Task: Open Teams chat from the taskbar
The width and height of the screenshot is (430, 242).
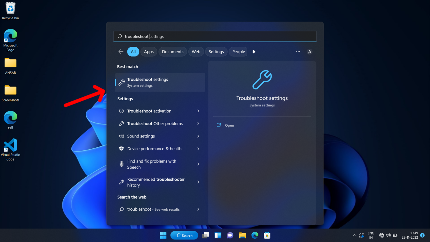Action: tap(230, 235)
